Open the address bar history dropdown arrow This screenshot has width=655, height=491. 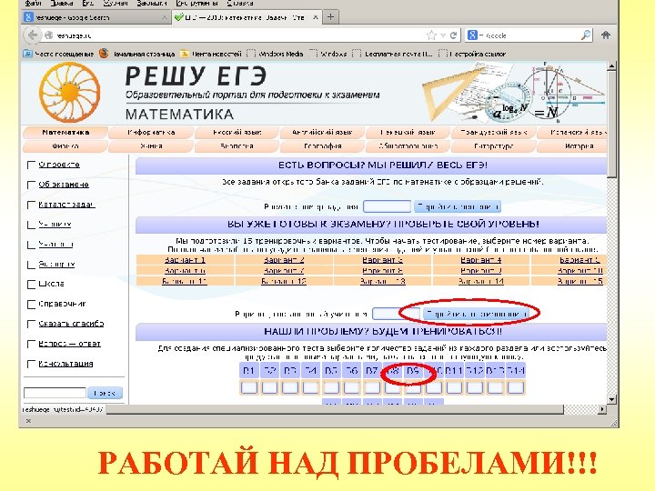point(443,35)
